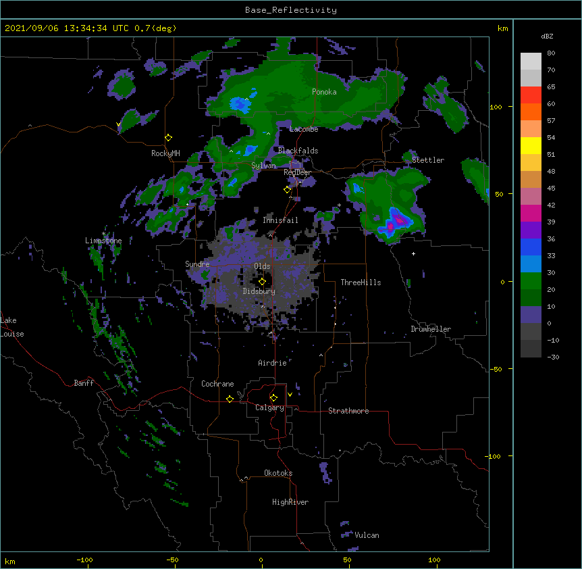Viewport: 582px width, 569px height.
Task: Select the purple swatch in the dBZ legend
Action: click(531, 230)
